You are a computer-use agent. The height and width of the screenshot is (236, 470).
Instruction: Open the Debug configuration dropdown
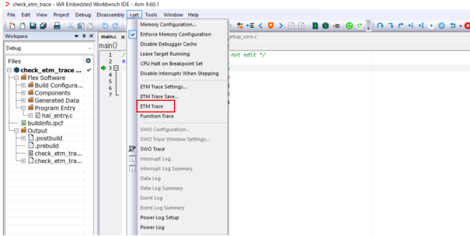49,48
